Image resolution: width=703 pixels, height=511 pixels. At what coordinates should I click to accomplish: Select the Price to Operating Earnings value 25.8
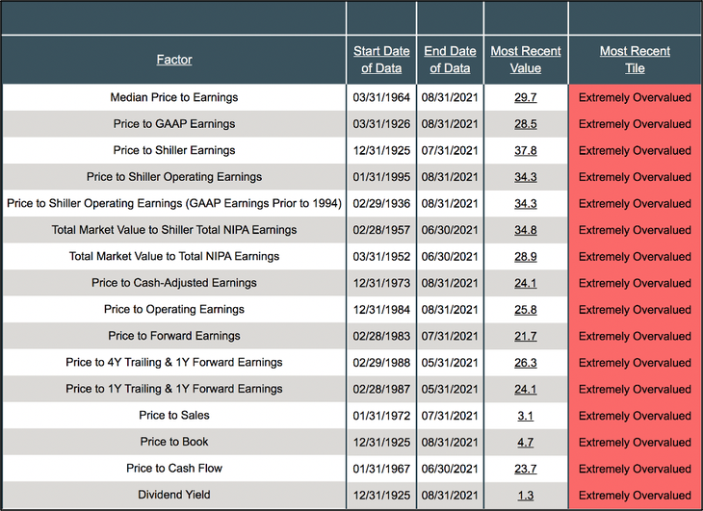(x=526, y=310)
